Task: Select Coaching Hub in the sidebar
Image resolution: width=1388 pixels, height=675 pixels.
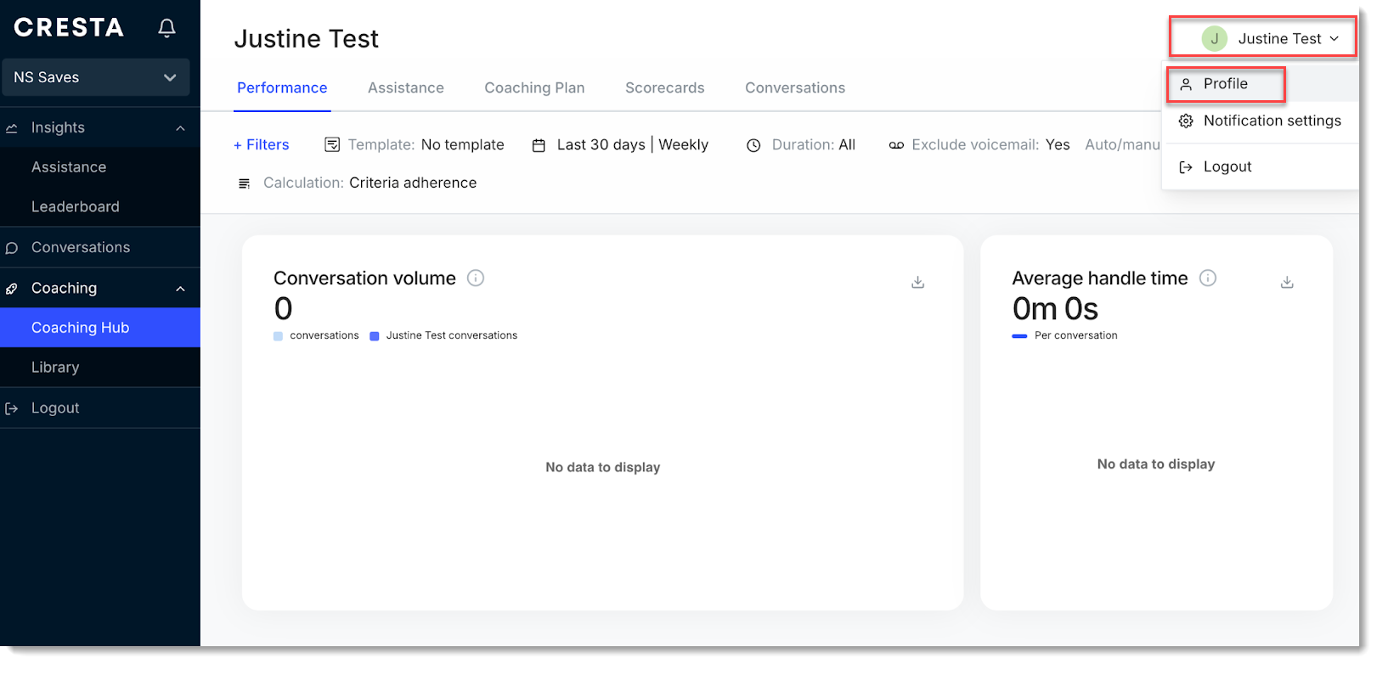Action: click(100, 328)
